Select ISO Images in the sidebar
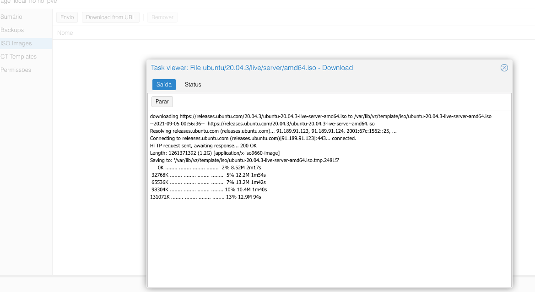 coord(16,43)
